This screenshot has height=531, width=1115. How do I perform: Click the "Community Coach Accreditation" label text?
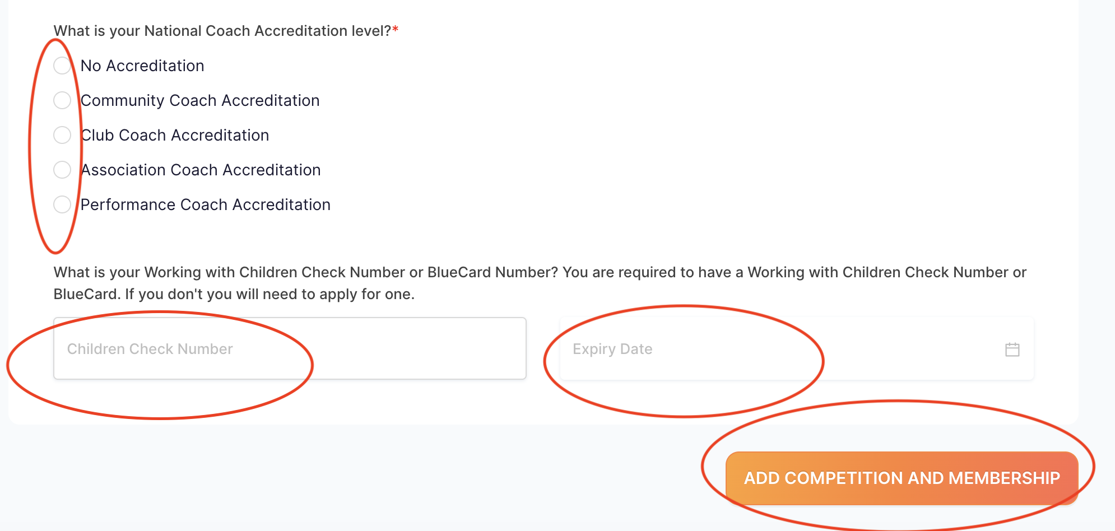click(200, 100)
